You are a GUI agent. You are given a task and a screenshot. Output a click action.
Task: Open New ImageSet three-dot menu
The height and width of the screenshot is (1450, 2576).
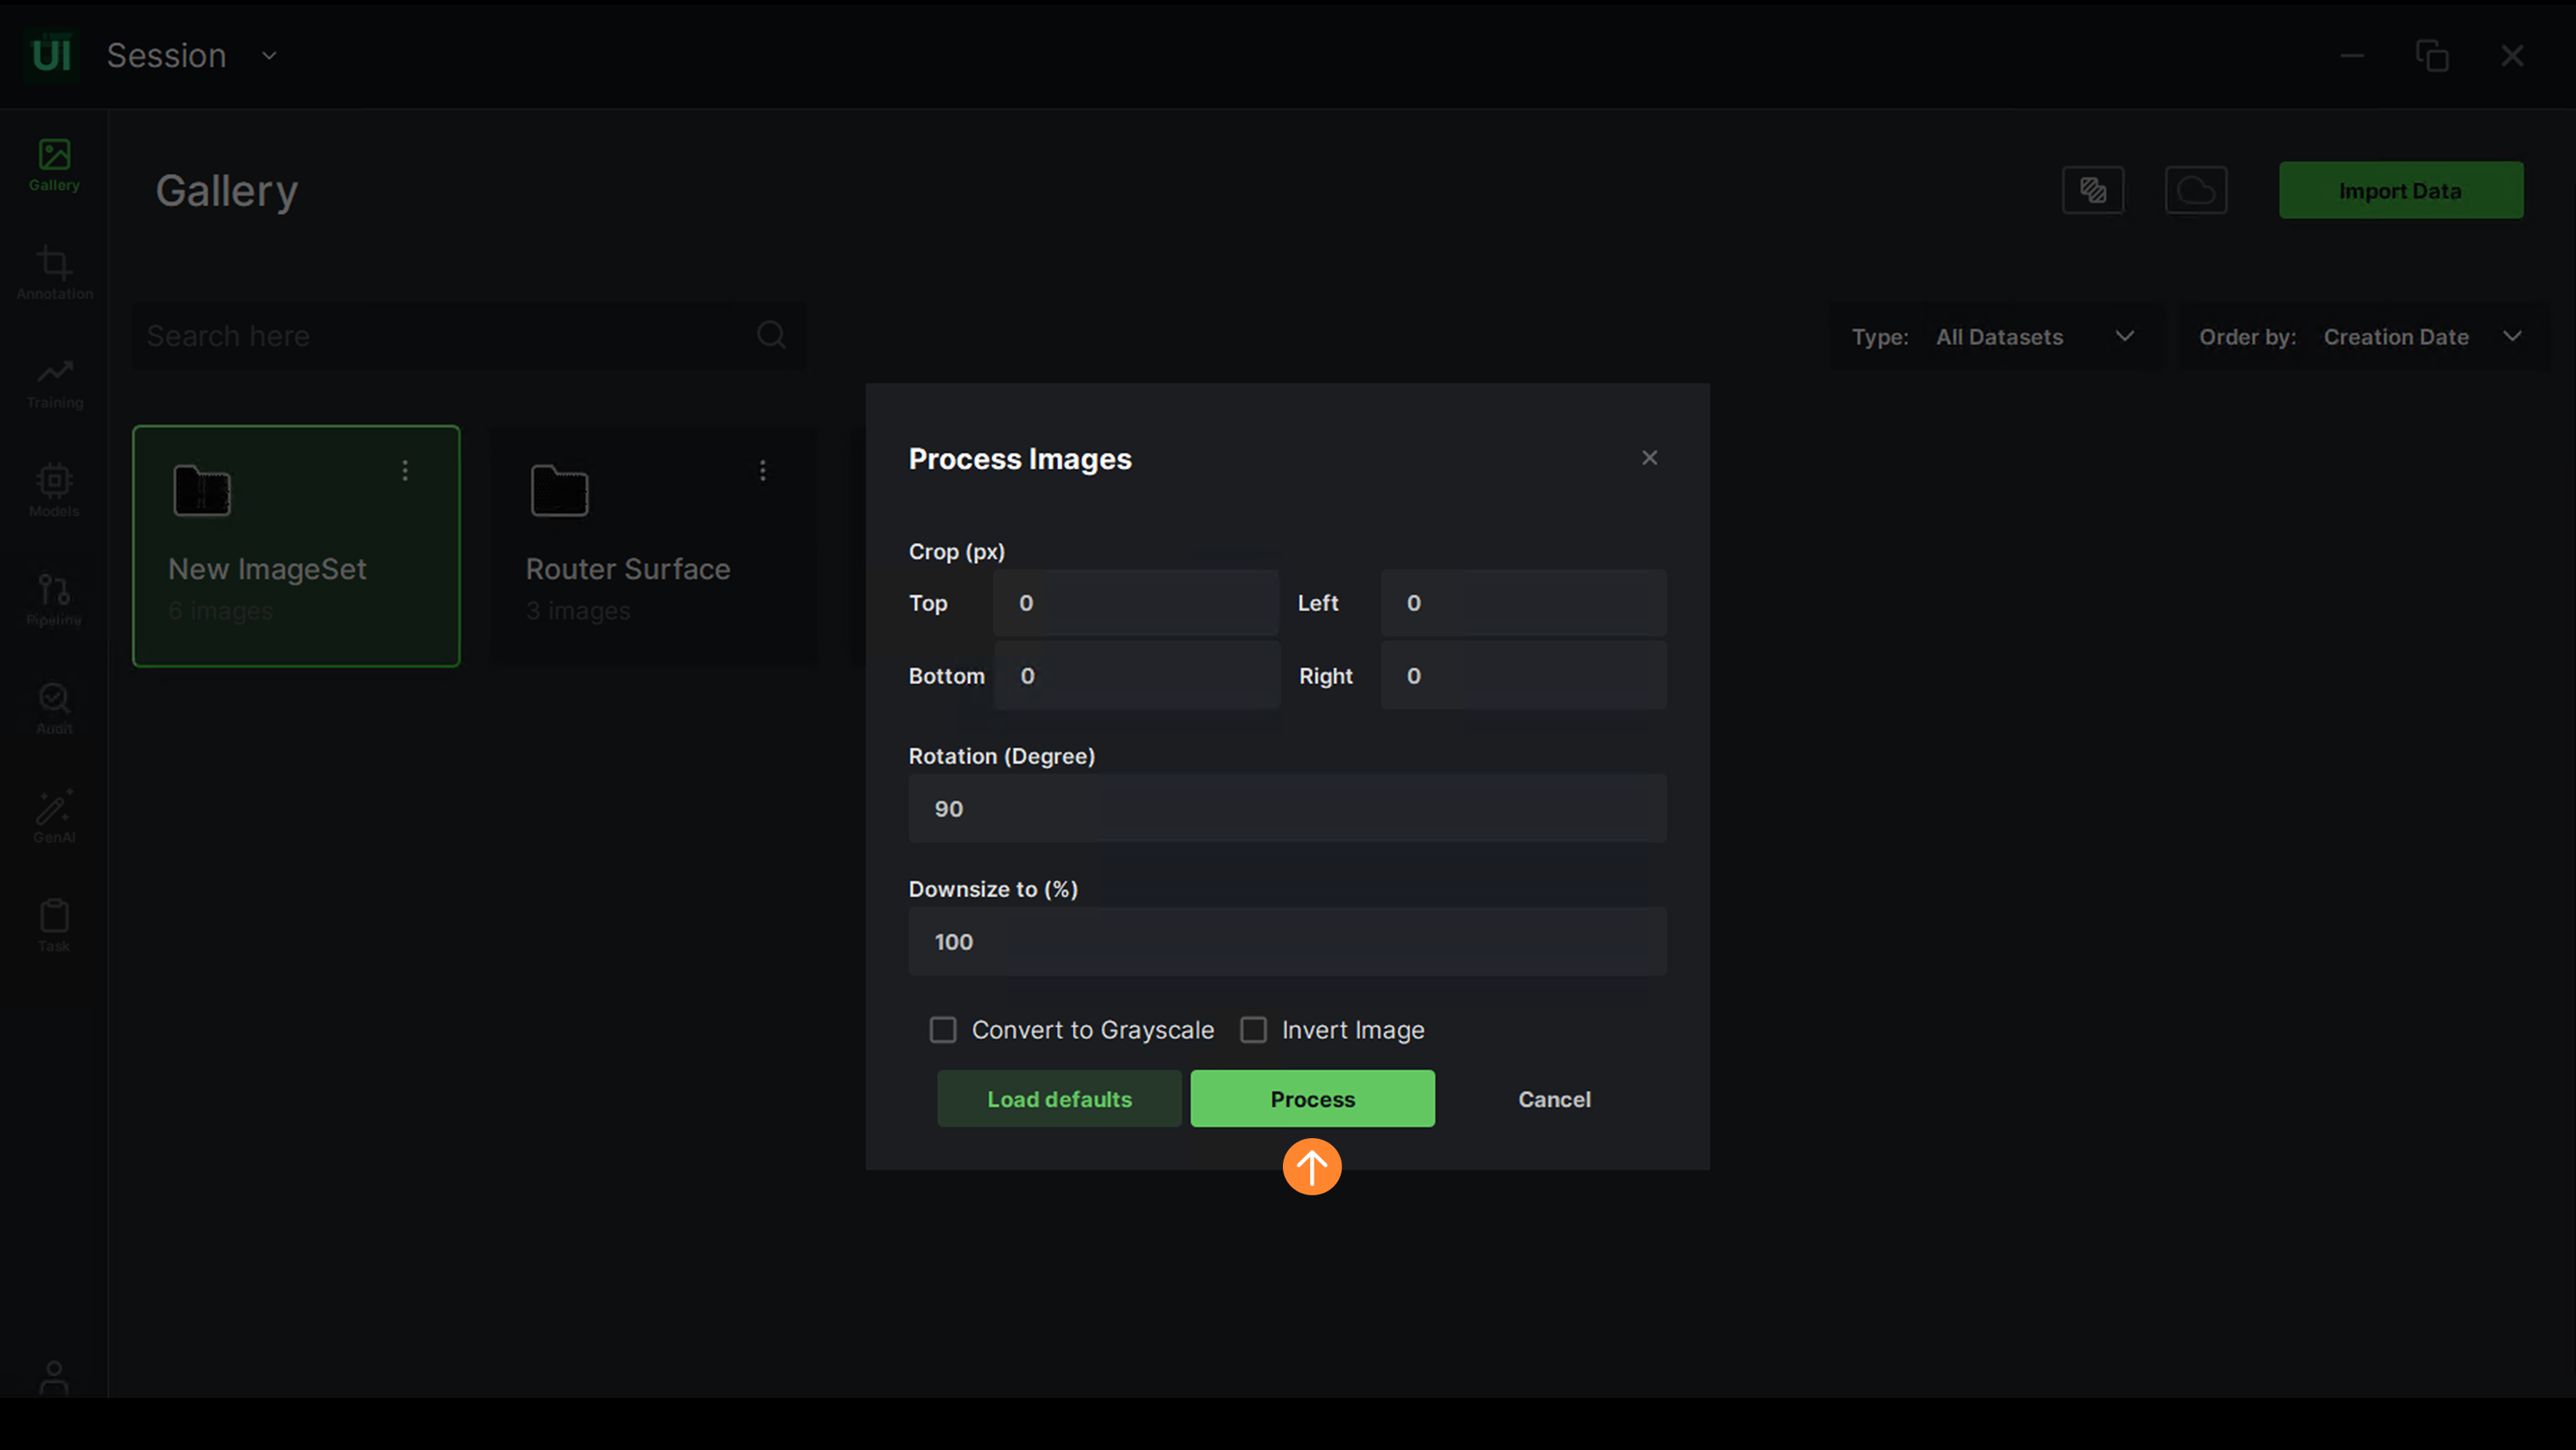tap(405, 470)
